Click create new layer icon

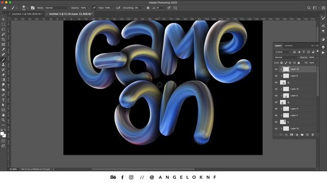coord(307,135)
